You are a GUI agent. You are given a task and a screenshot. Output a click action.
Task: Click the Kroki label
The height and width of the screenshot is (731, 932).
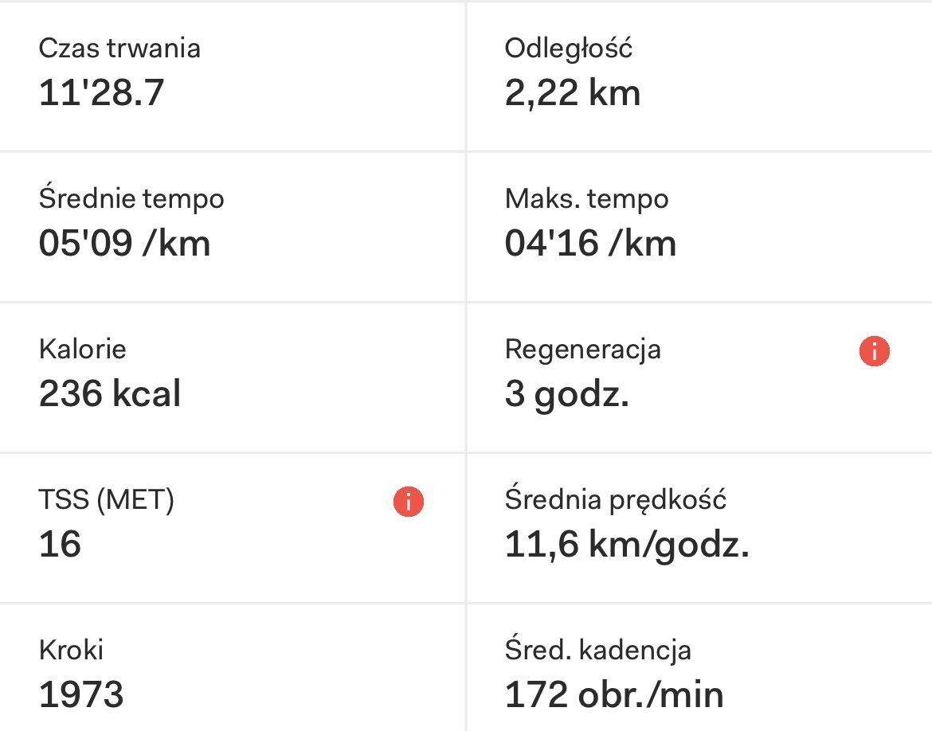(x=72, y=650)
